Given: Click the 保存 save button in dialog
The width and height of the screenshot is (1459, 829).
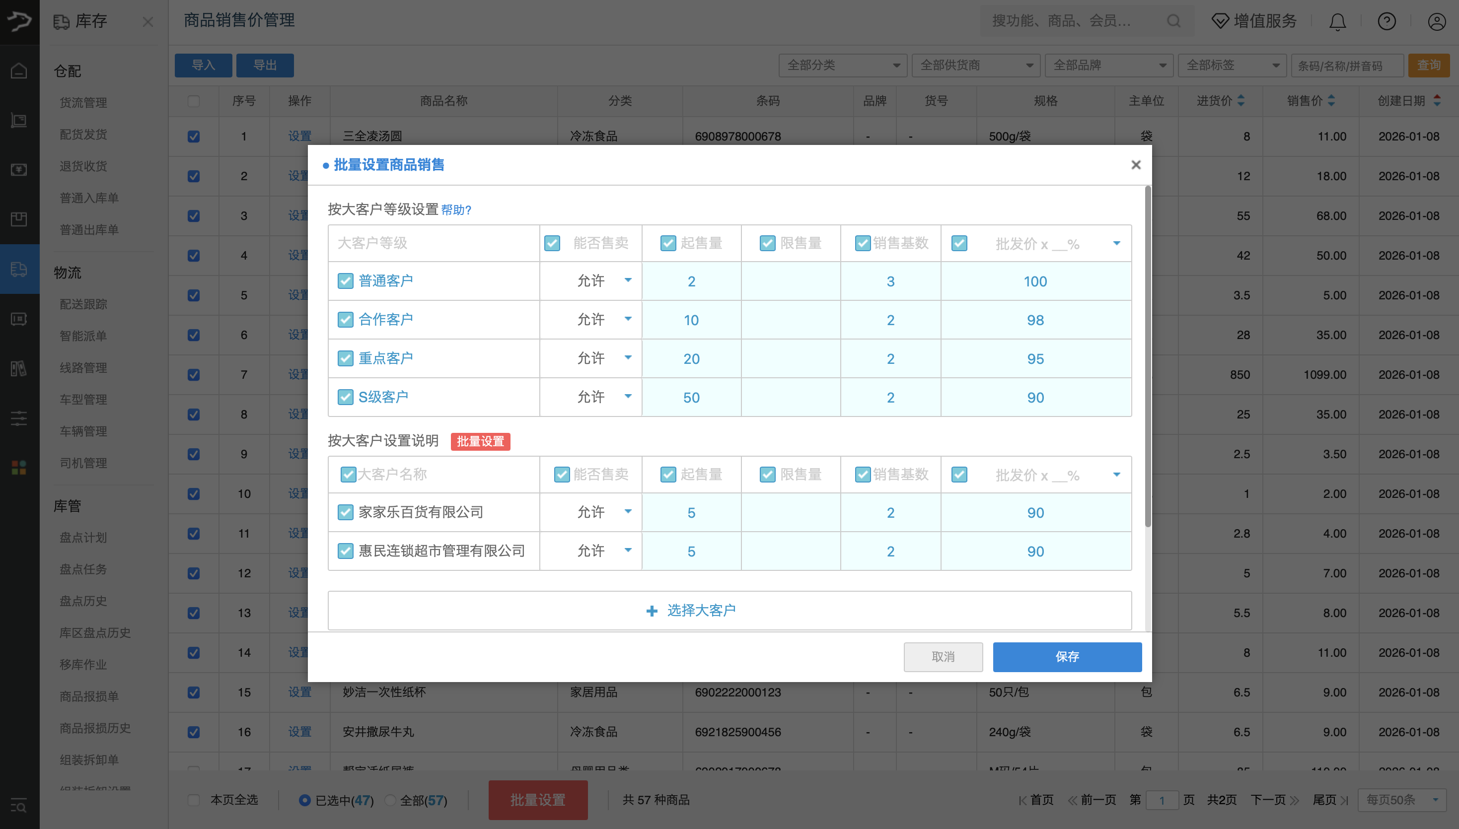Looking at the screenshot, I should [1067, 656].
